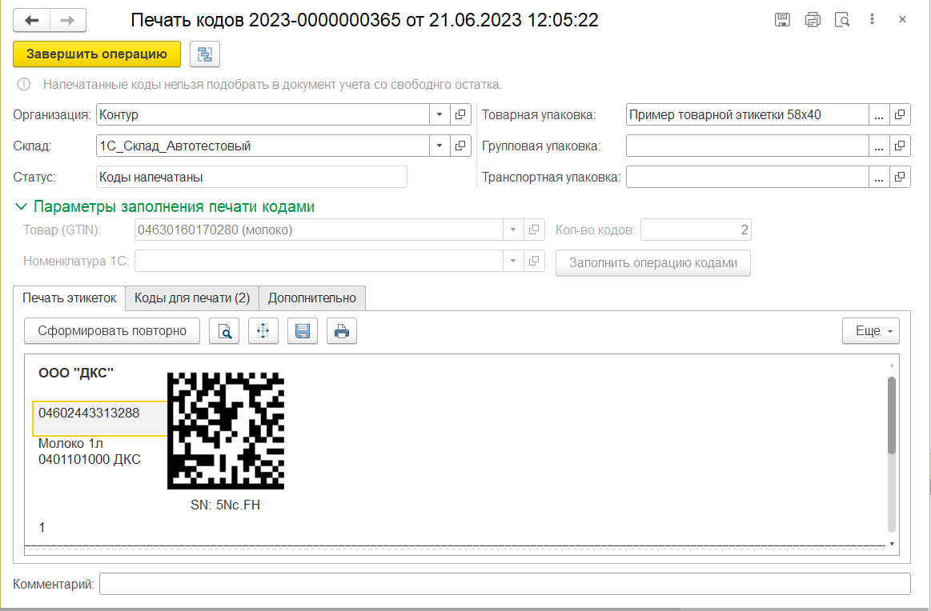The image size is (931, 611).
Task: Open the three-dot more options menu
Action: pyautogui.click(x=872, y=20)
